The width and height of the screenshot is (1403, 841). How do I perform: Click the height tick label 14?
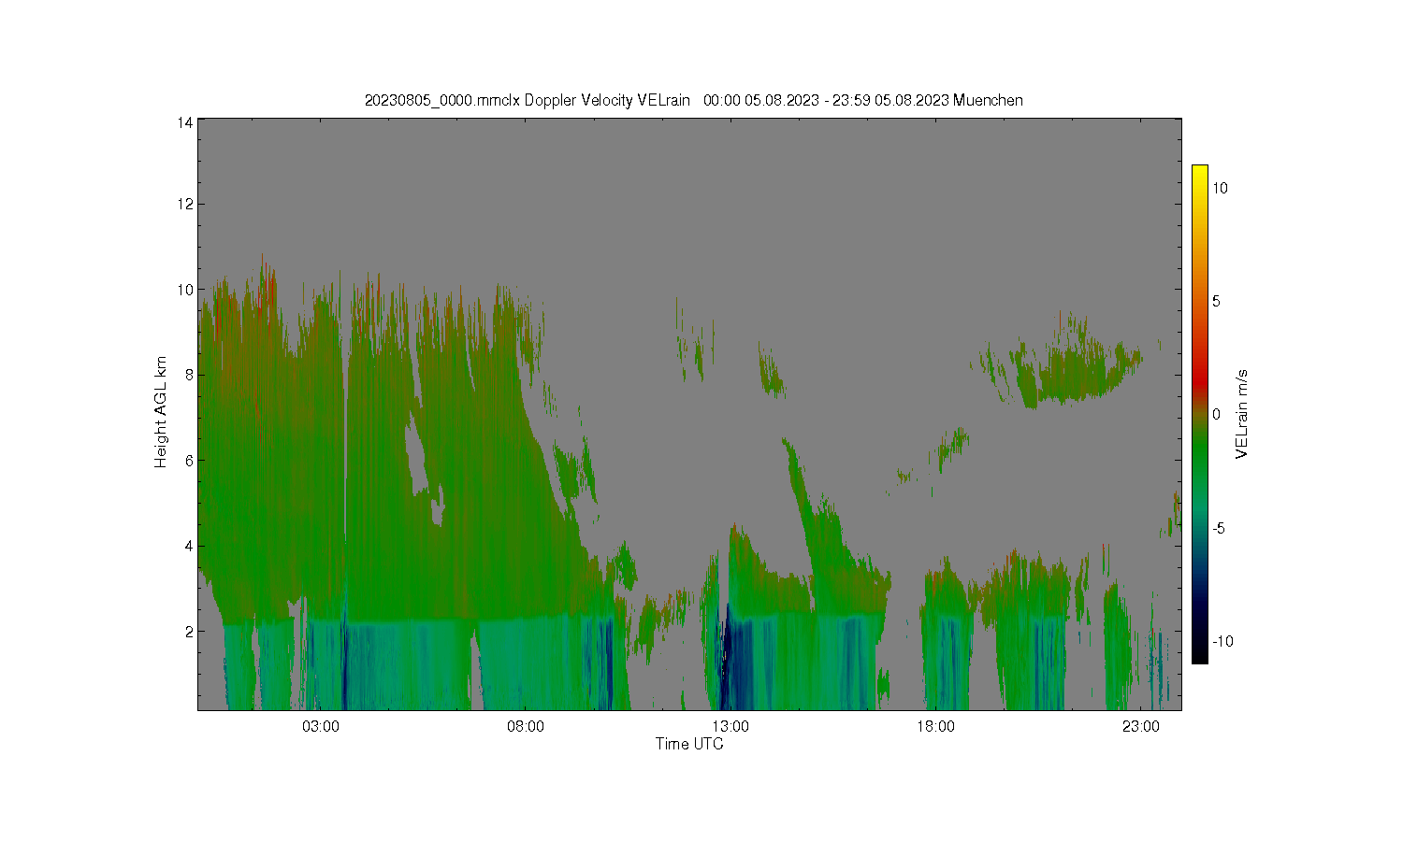pos(185,122)
